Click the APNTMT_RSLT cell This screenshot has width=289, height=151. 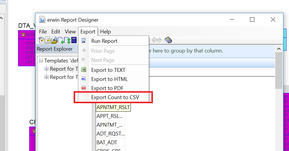click(x=113, y=107)
